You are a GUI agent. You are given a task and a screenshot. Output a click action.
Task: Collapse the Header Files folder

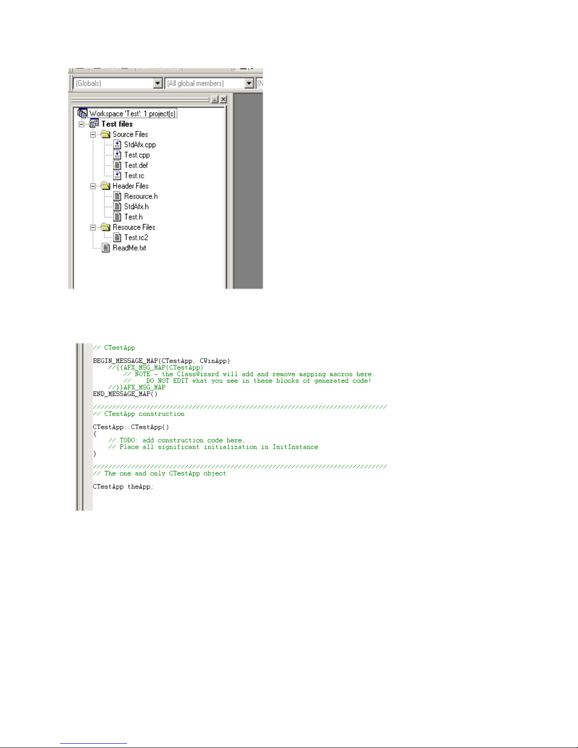93,186
